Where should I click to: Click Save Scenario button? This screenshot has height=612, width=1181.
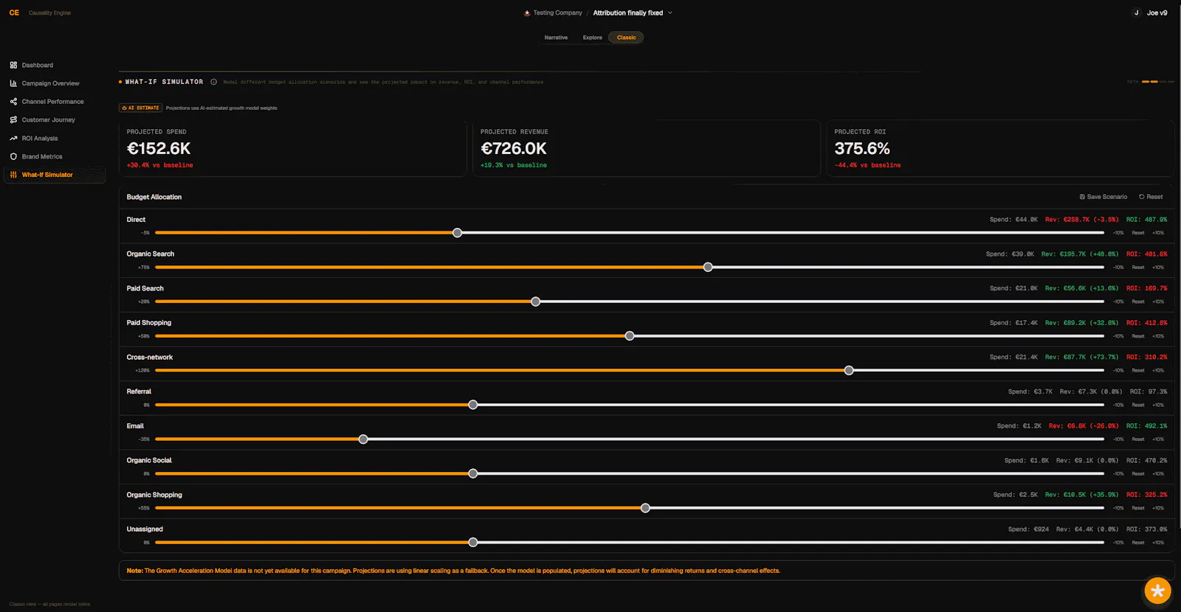point(1103,197)
